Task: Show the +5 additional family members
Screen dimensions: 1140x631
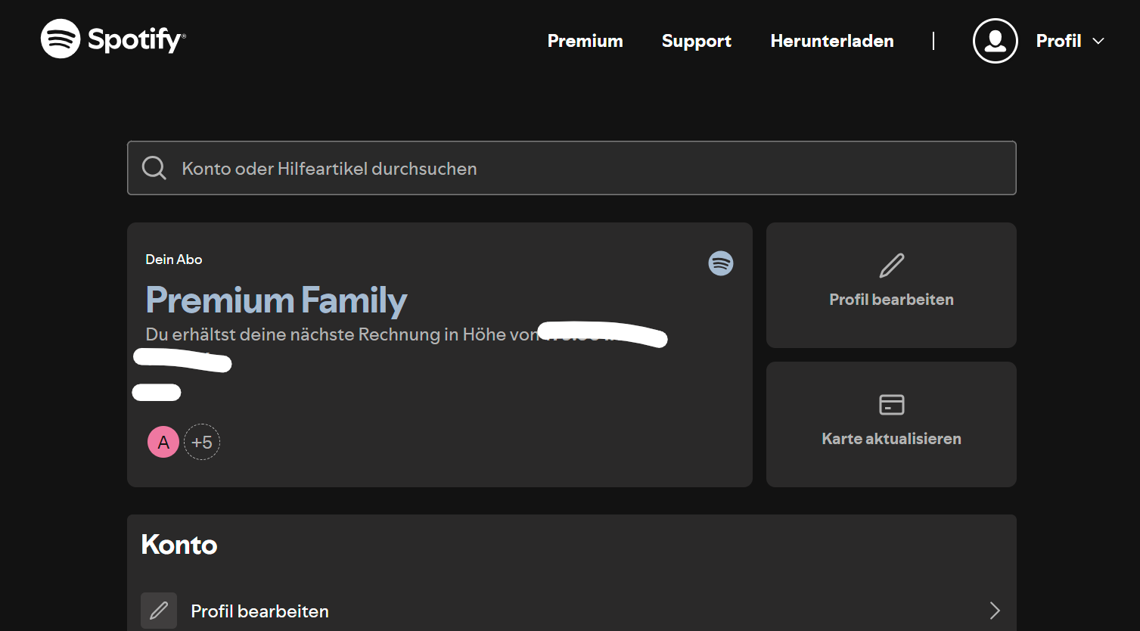Action: coord(202,442)
